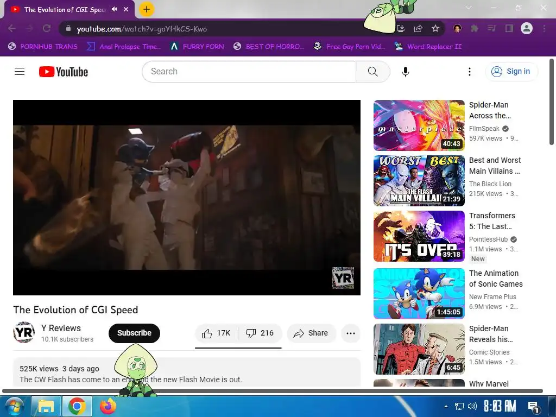Open more actions ellipsis under video
The width and height of the screenshot is (556, 417).
click(350, 333)
